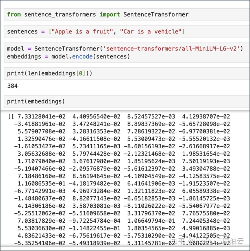Screen dimensions: 250x251
Task: Place cursor on the model.encode(sentences) line
Action: (x=68, y=56)
